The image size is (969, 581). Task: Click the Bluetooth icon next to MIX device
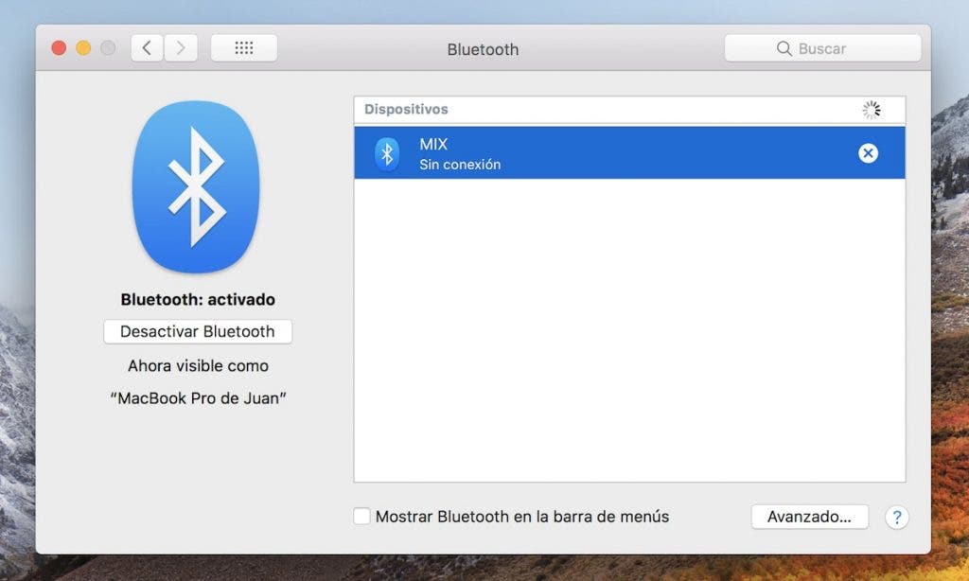[x=387, y=152]
